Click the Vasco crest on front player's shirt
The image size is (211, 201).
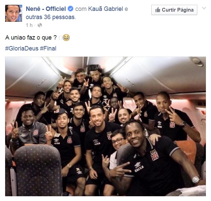tap(154, 155)
